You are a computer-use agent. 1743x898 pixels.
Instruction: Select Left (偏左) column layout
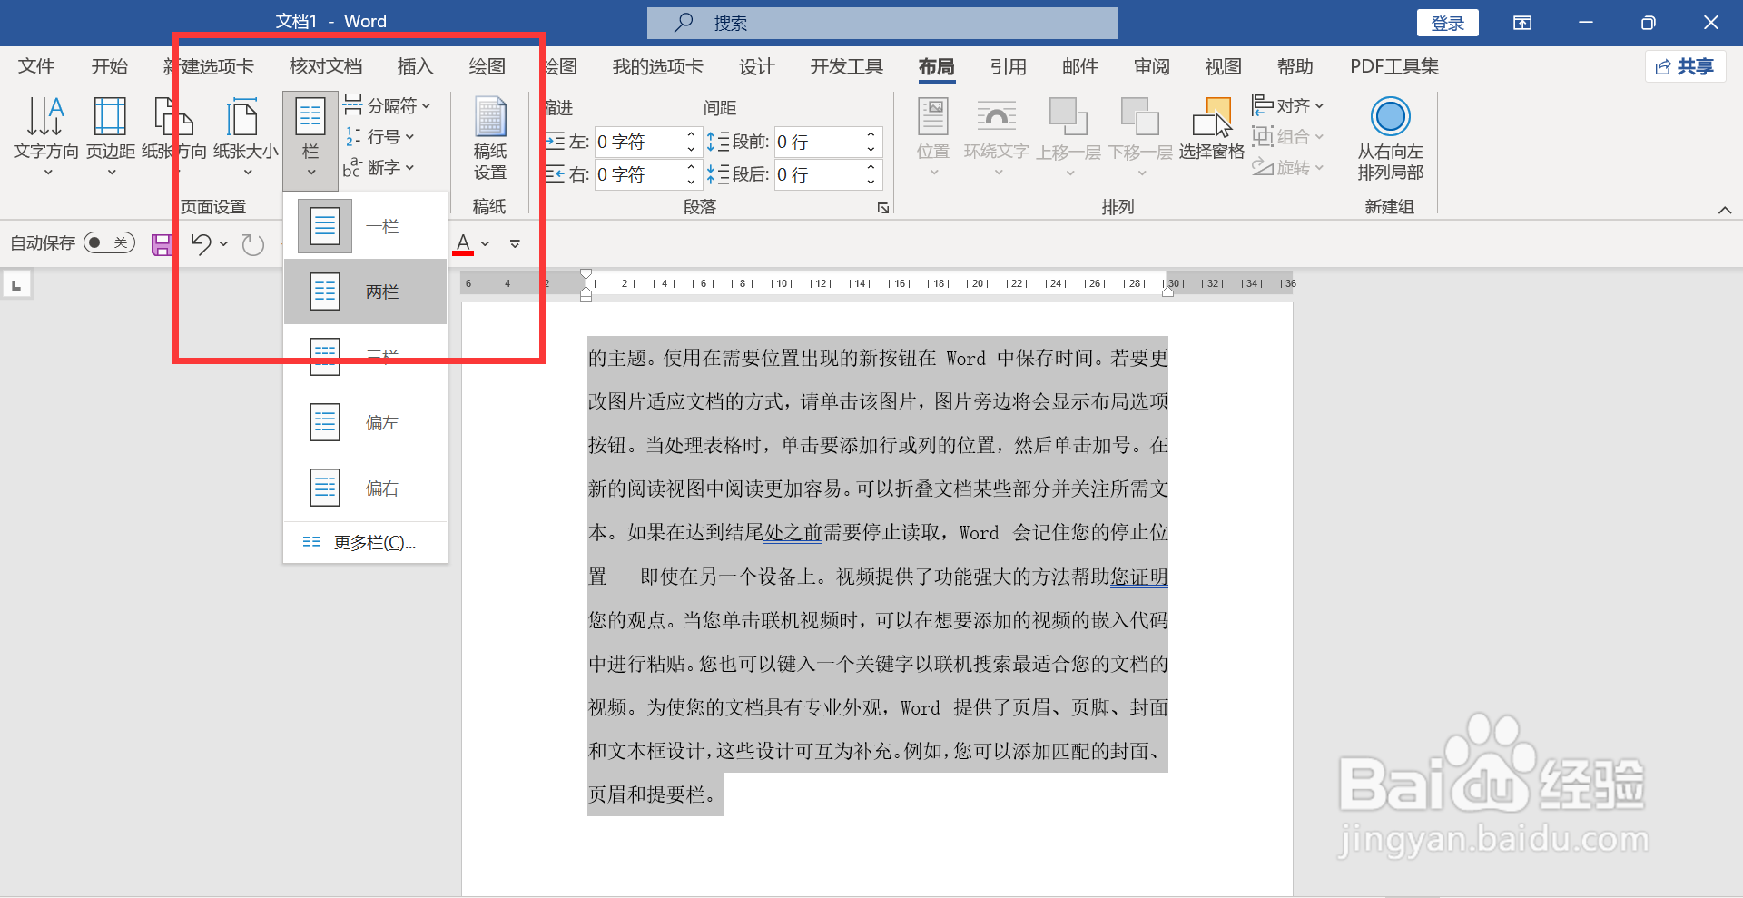(365, 422)
